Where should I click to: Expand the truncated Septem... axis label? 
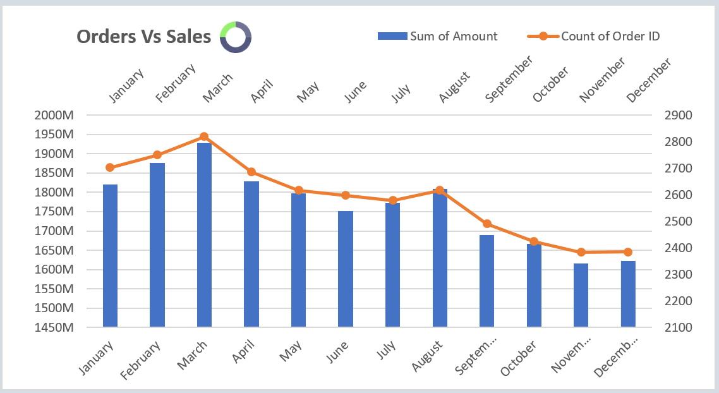478,354
